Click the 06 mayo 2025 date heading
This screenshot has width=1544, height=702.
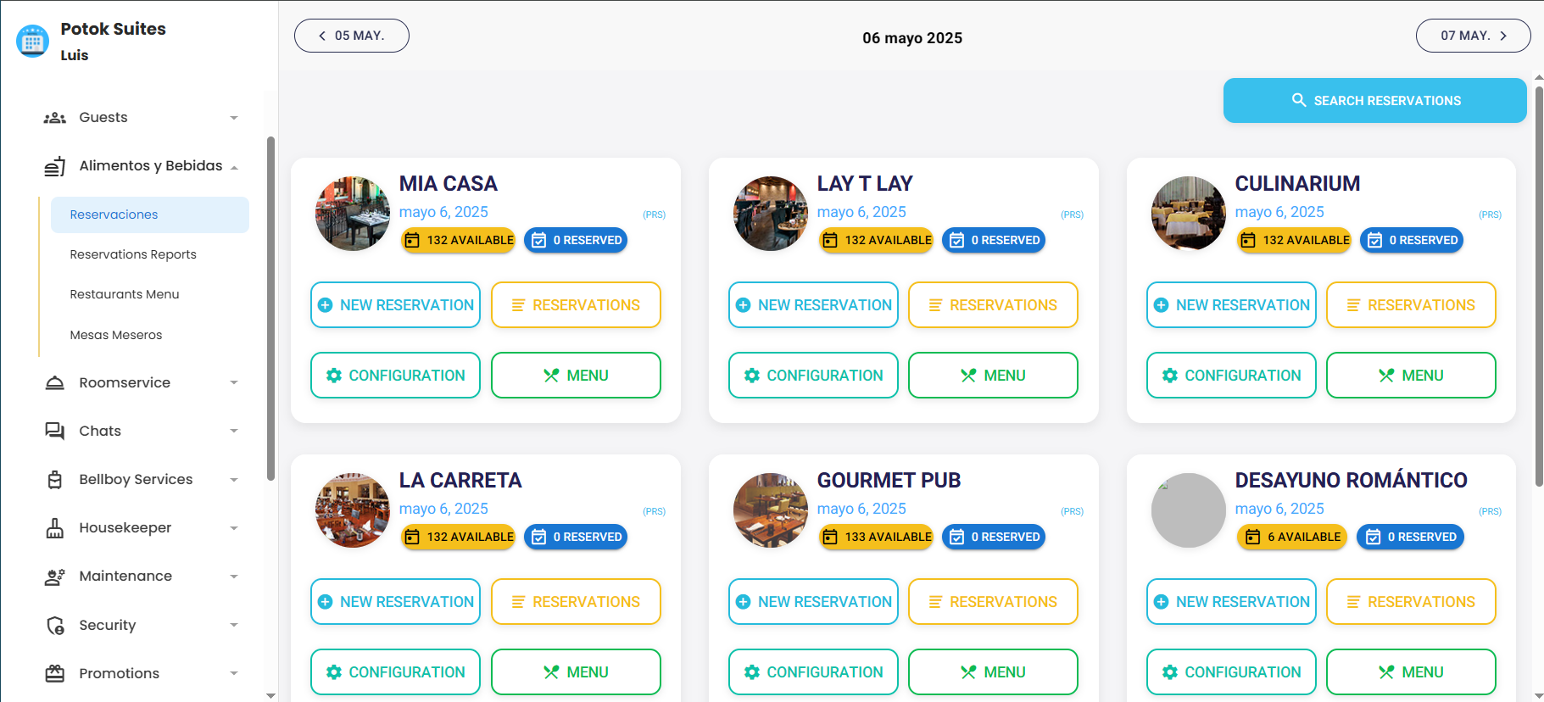(x=912, y=38)
